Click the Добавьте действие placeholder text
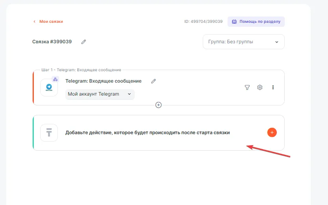328x205 pixels. click(147, 133)
